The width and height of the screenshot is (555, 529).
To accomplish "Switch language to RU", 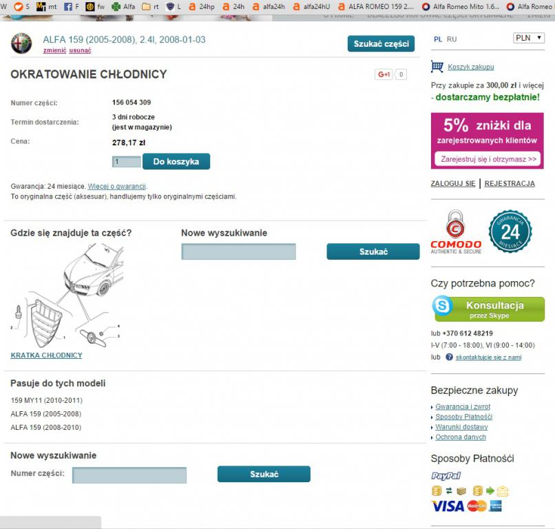I will click(x=452, y=39).
